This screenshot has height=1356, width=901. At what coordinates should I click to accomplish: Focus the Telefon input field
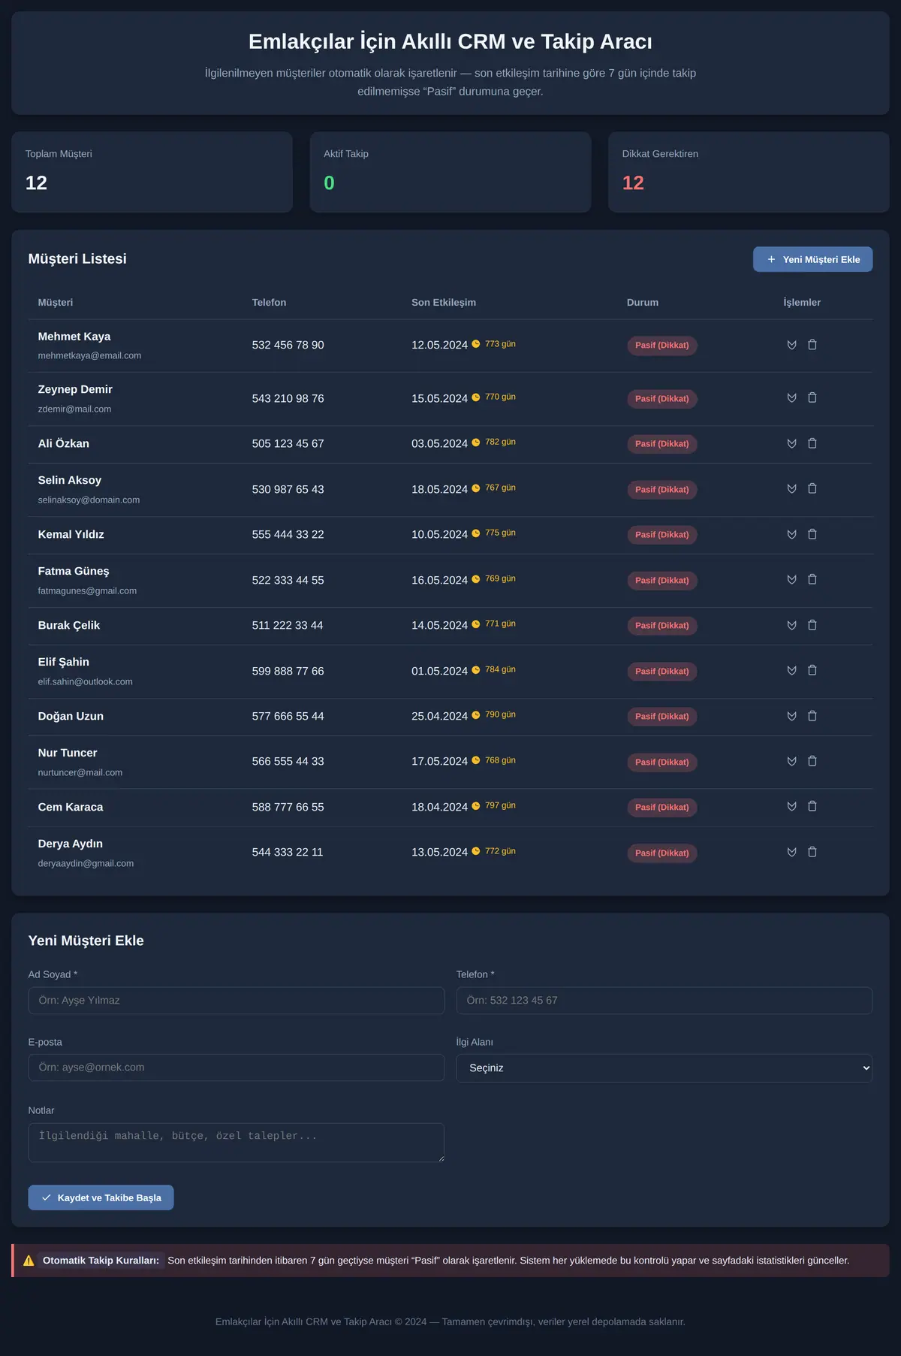(664, 1001)
